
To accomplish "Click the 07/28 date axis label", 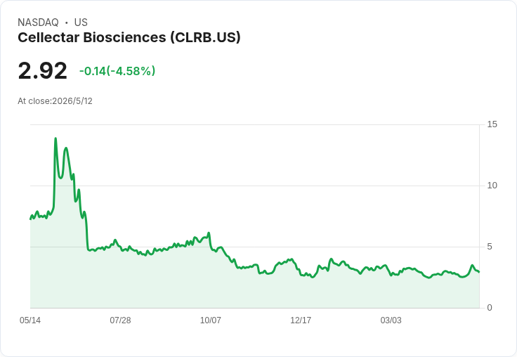I will 120,320.
